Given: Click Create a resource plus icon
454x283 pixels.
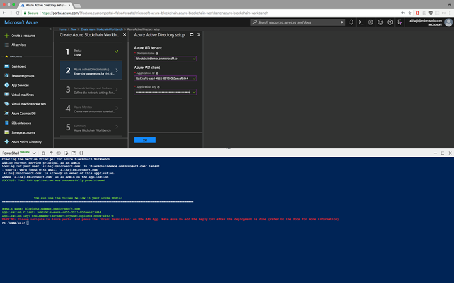Looking at the screenshot, I should coord(6,36).
